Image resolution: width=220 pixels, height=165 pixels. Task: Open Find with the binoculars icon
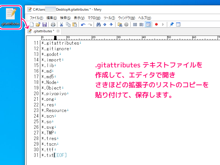[98, 24]
